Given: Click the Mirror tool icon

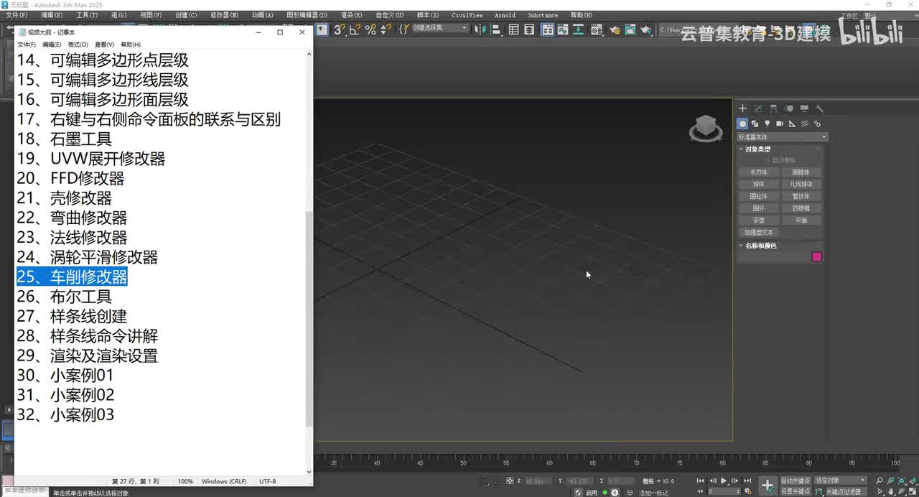Looking at the screenshot, I should (480, 29).
